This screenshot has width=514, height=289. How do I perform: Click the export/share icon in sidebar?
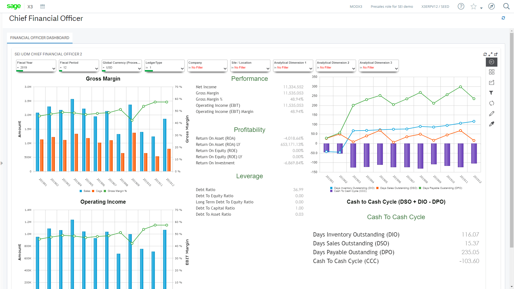point(491,82)
